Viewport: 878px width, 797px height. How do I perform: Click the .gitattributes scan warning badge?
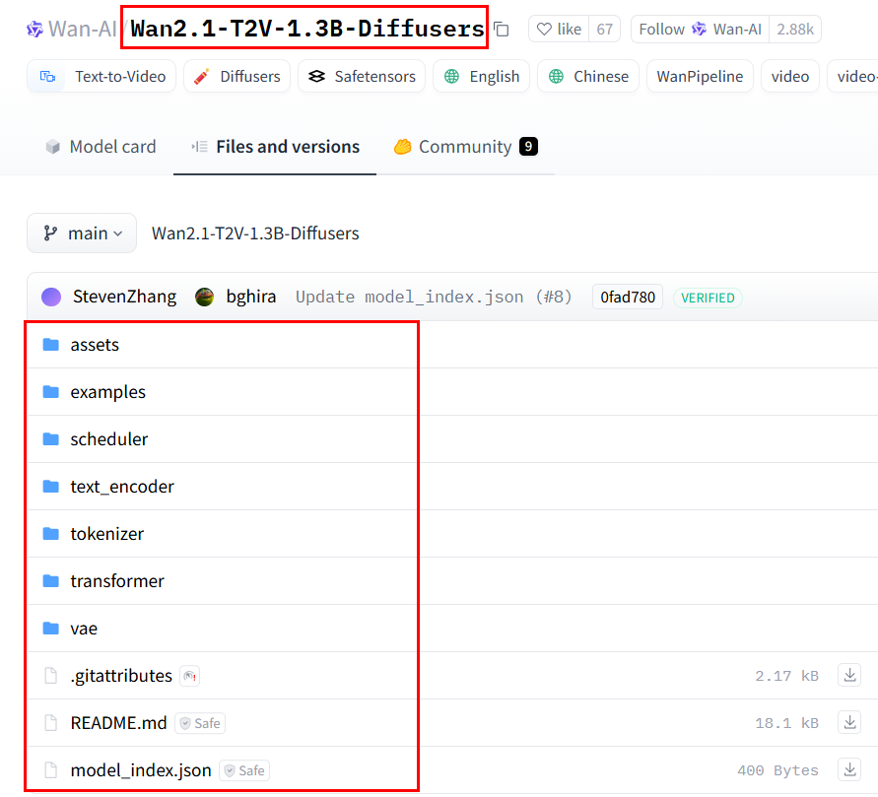pyautogui.click(x=190, y=676)
